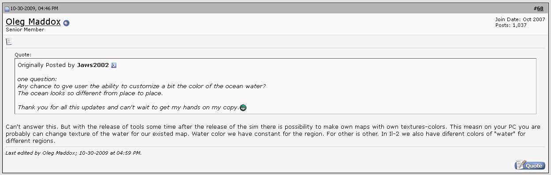Click the old post status icon beside the date
551x175 pixels.
tap(7, 8)
